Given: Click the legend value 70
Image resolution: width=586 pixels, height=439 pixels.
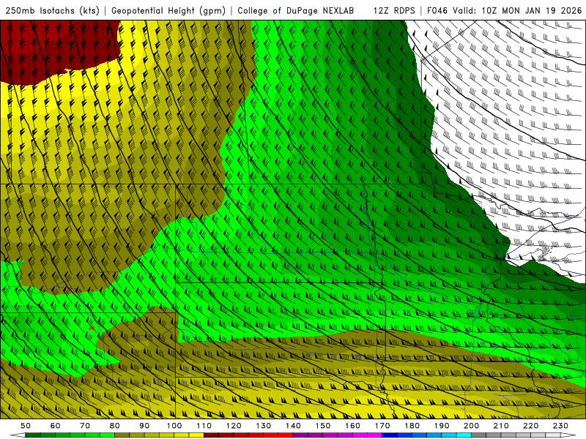Looking at the screenshot, I should pos(85,426).
